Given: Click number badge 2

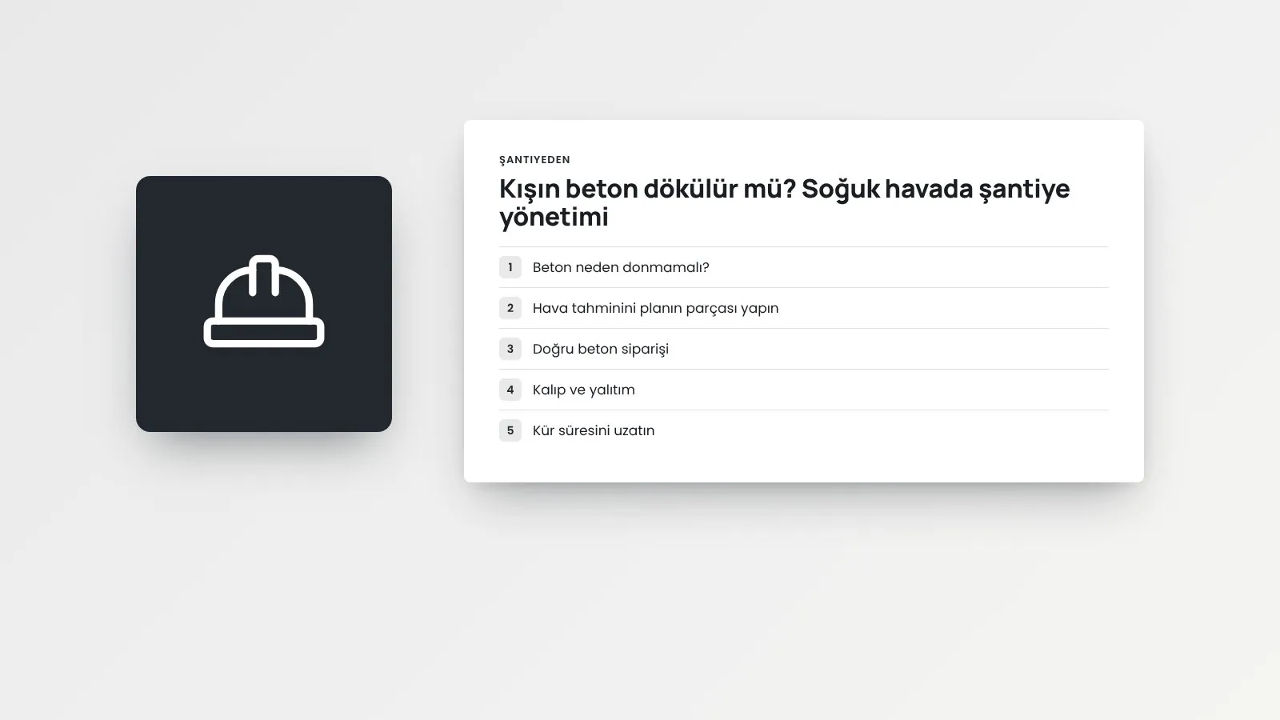Looking at the screenshot, I should (510, 308).
